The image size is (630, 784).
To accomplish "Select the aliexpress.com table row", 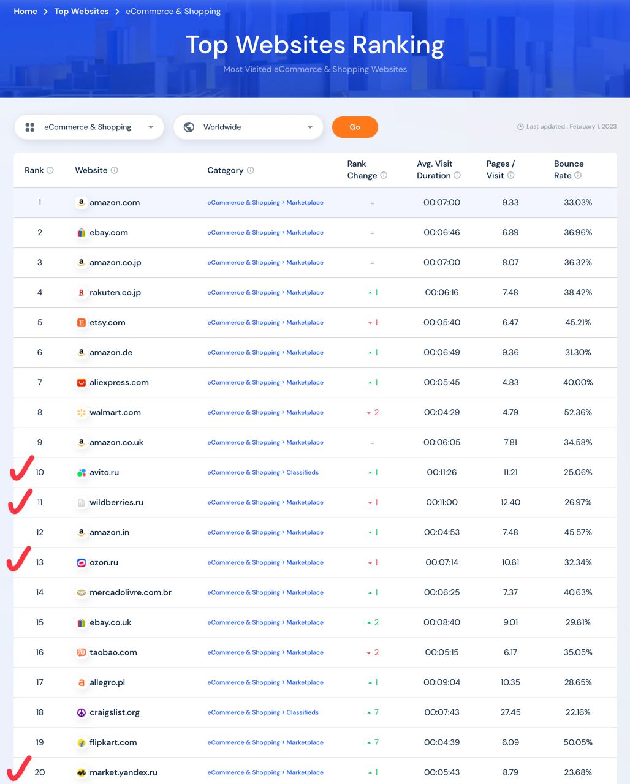I will coord(315,382).
